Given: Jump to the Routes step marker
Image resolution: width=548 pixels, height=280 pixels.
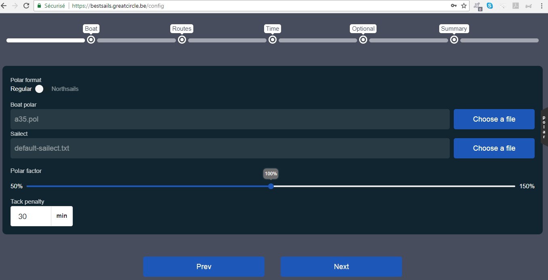Looking at the screenshot, I should click(x=182, y=40).
